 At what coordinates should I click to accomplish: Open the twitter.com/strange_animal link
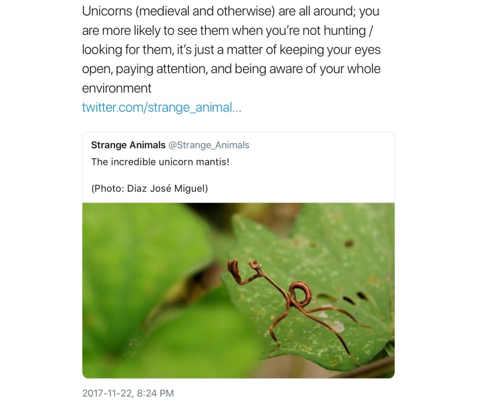(x=161, y=108)
